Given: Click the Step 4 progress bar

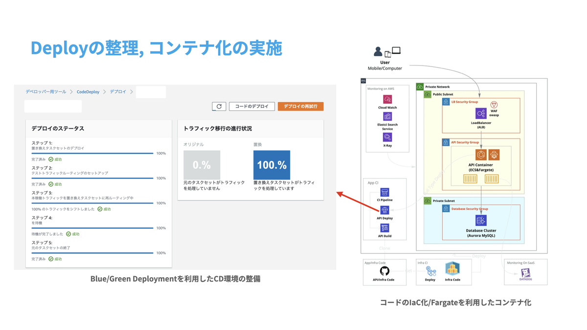Looking at the screenshot, I should click(92, 228).
